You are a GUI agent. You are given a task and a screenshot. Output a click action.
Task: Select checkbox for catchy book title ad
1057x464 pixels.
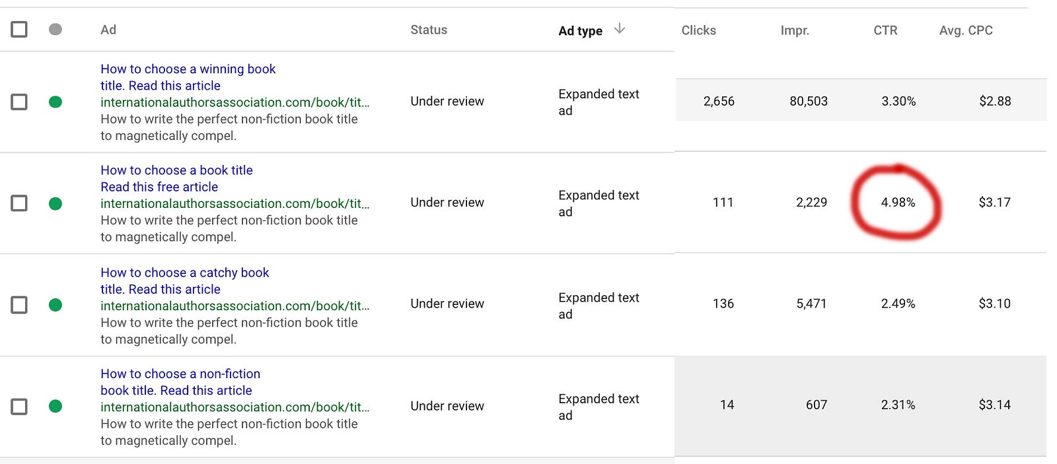[x=19, y=304]
